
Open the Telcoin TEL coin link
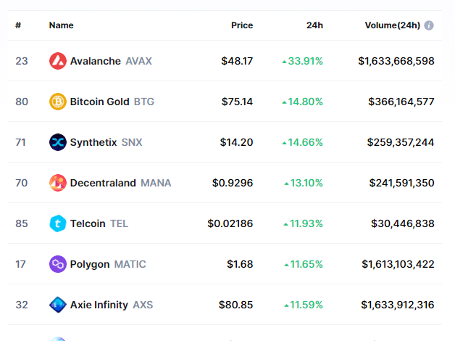point(99,223)
